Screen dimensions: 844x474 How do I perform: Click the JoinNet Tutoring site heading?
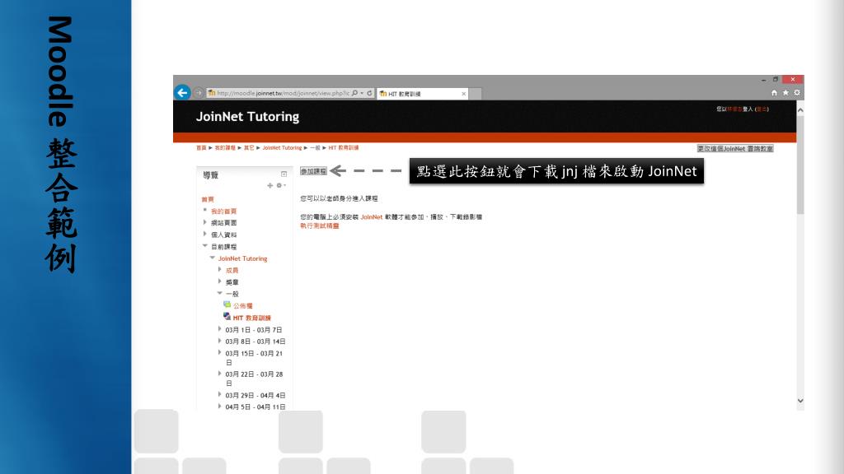(x=247, y=117)
